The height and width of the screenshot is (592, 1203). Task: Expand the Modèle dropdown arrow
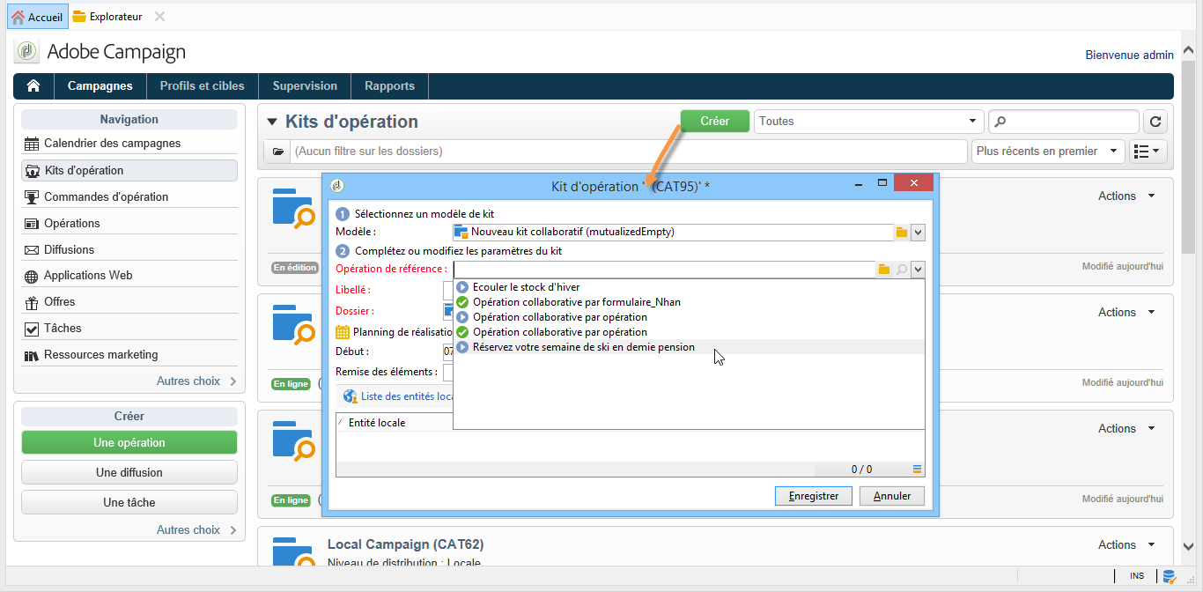click(x=918, y=233)
